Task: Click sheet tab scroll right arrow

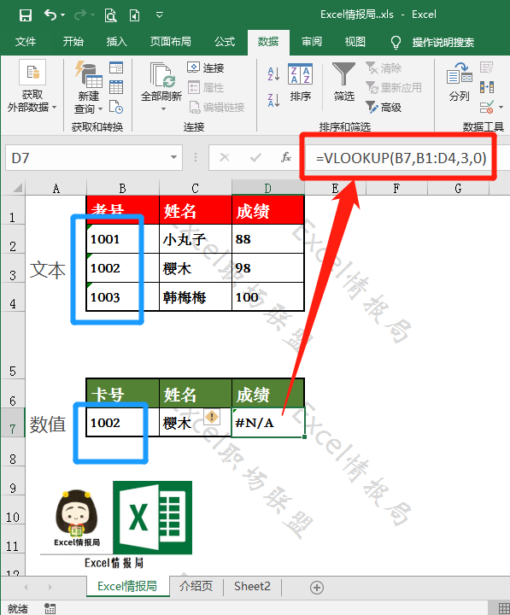Action: pyautogui.click(x=50, y=587)
